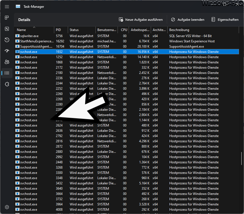Click SupportAssistAgent.exe description cell

[186, 47]
